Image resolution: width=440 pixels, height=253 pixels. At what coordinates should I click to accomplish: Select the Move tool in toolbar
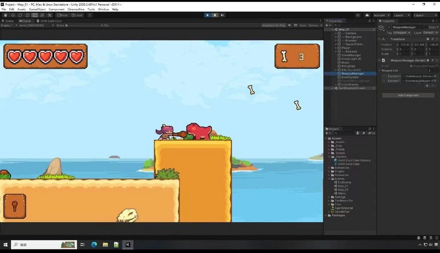(13, 15)
